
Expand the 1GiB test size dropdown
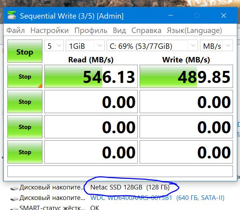[85, 46]
